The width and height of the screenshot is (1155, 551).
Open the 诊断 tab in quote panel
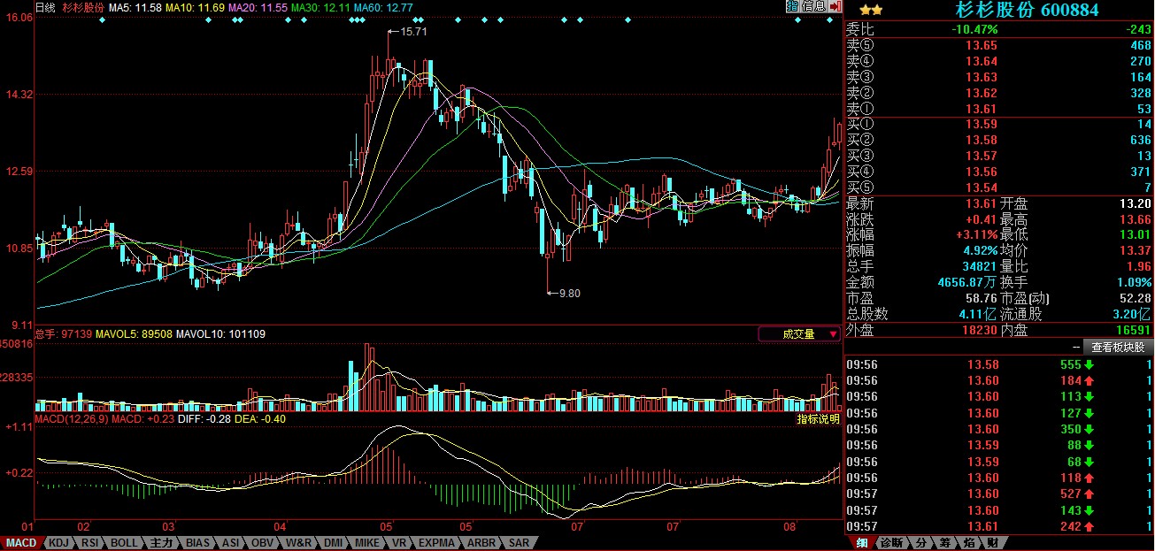click(x=891, y=542)
